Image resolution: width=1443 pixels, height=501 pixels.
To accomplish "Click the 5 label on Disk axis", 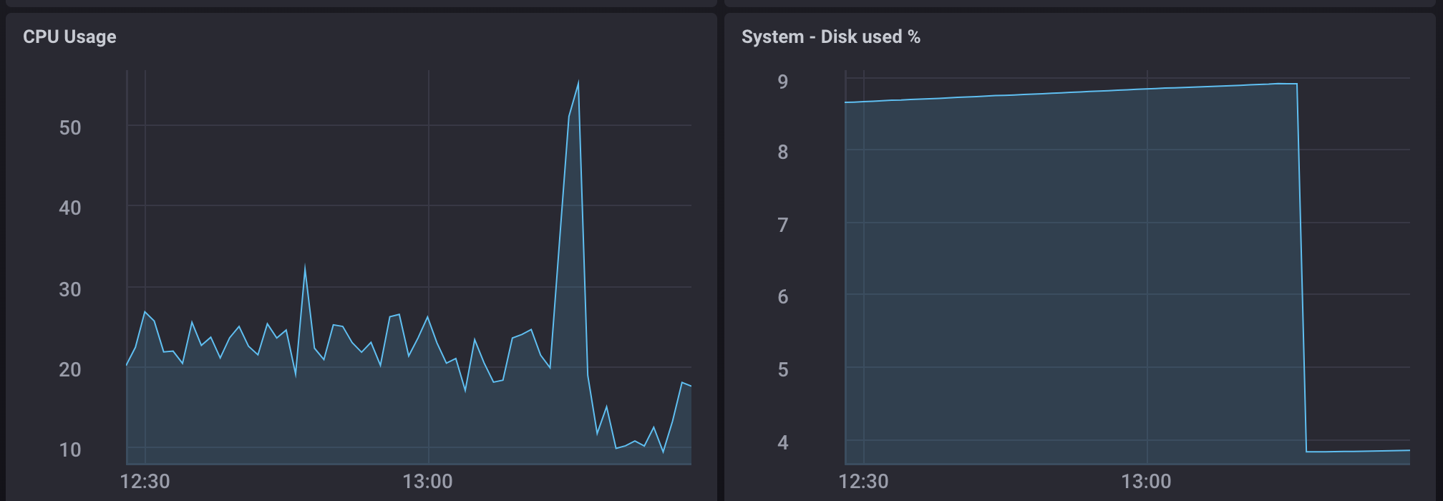I will (x=783, y=370).
